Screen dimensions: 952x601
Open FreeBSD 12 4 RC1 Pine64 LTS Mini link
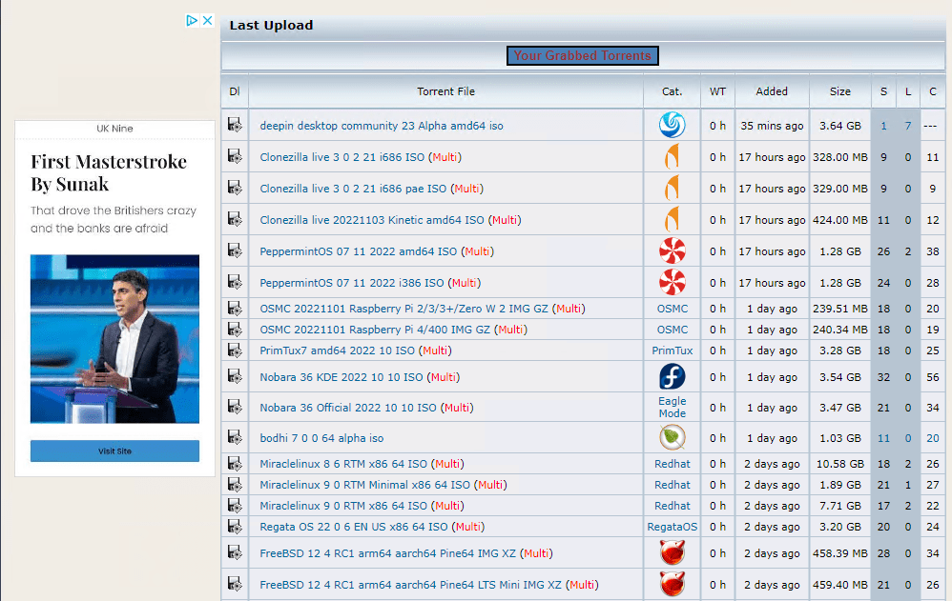[410, 585]
